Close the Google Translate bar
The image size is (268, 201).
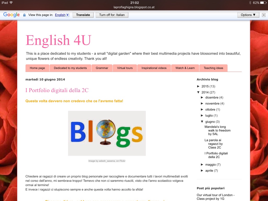264,15
